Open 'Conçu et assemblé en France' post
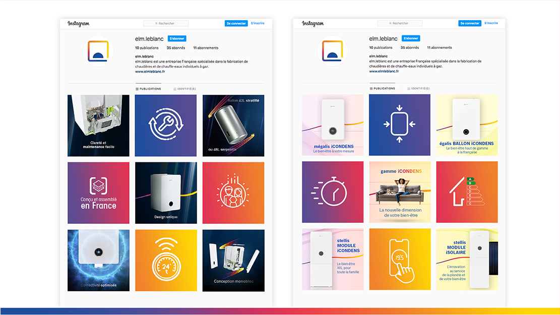This screenshot has height=315, width=560. tap(99, 193)
